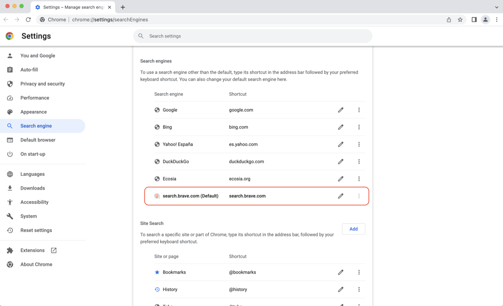503x306 pixels.
Task: Open more actions menu for Ecosia
Action: (x=359, y=179)
